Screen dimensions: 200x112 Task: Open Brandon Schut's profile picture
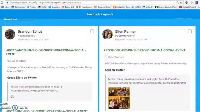click(10, 34)
